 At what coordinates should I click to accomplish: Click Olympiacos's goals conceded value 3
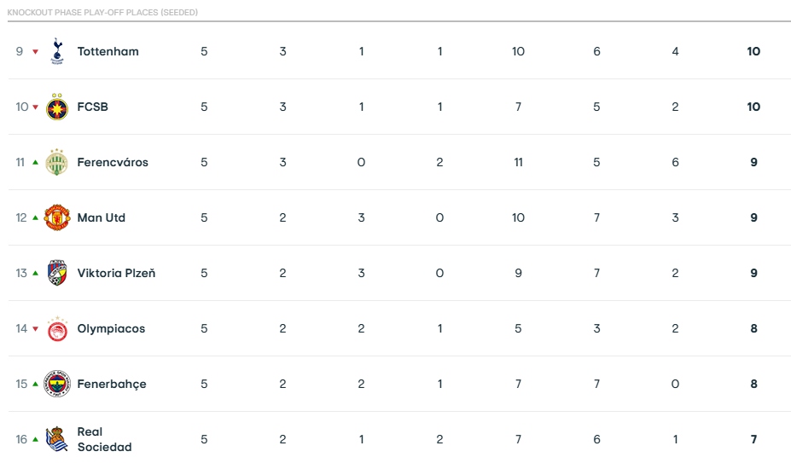tap(596, 329)
